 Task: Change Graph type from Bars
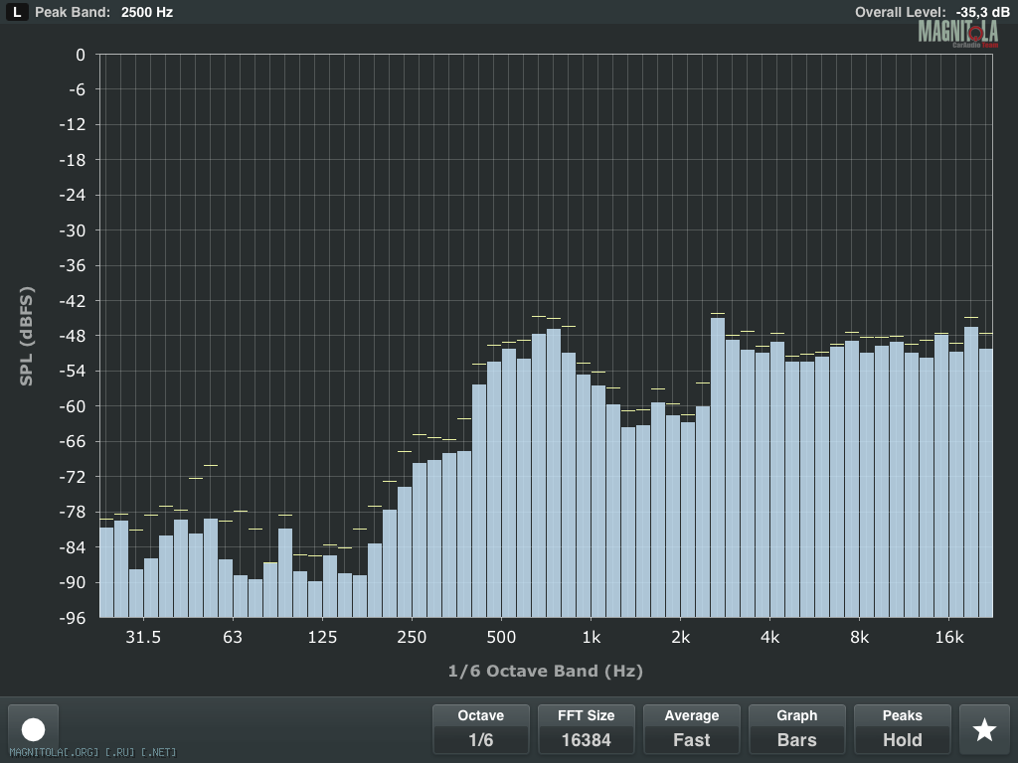pos(796,729)
